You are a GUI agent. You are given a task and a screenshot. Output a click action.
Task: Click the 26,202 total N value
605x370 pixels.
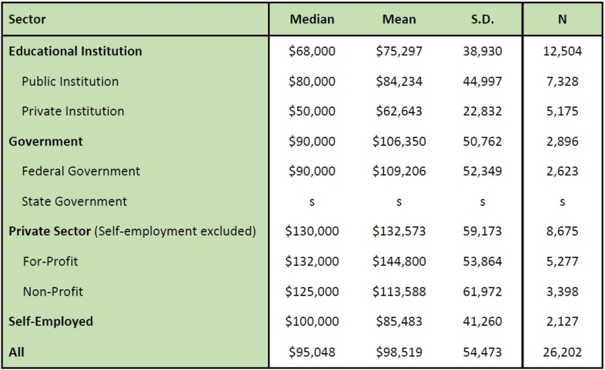[x=563, y=352]
